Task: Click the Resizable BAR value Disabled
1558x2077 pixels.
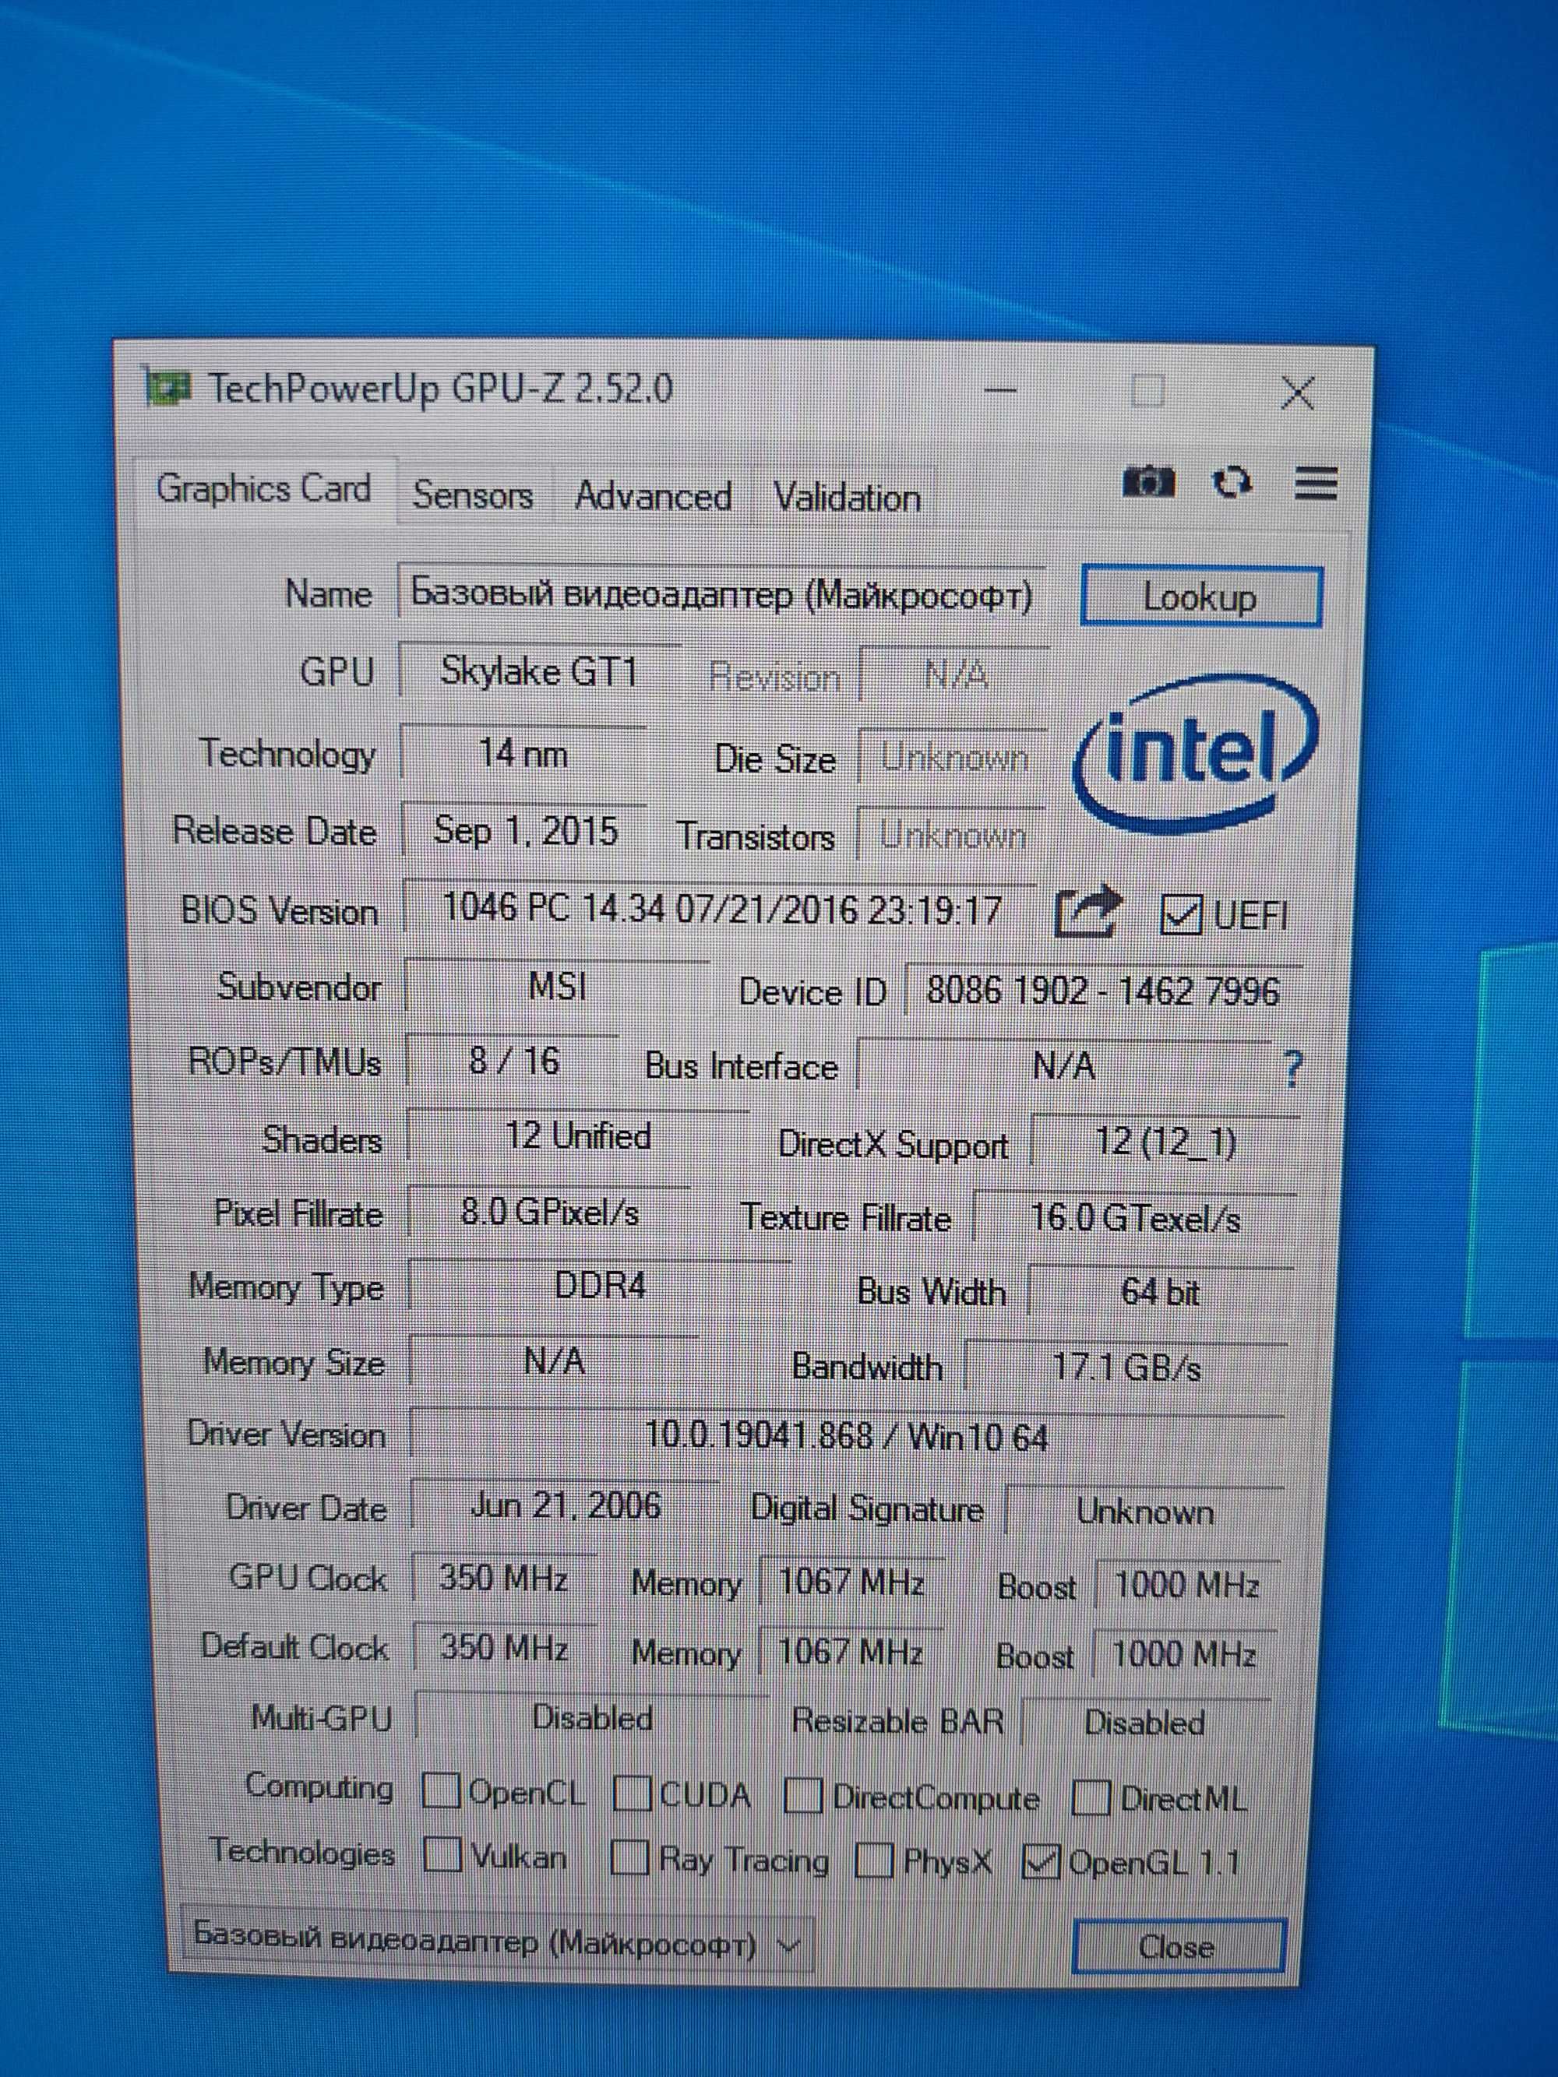Action: pos(1145,1723)
